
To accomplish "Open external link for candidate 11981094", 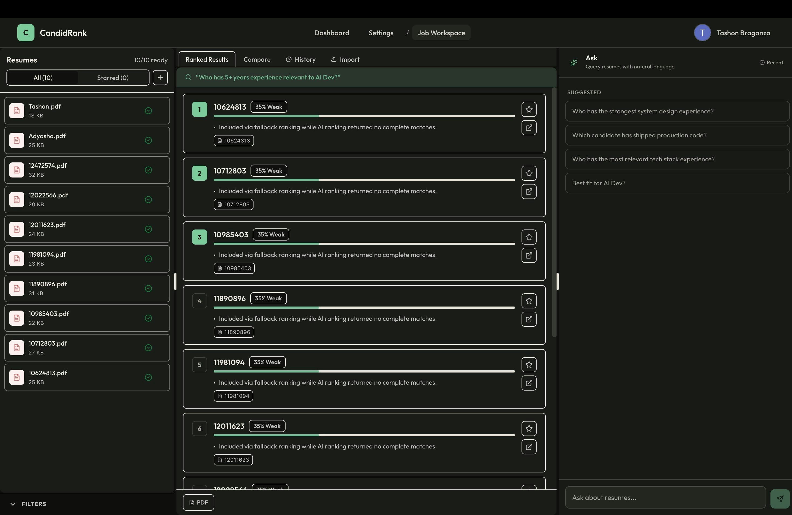I will coord(529,383).
